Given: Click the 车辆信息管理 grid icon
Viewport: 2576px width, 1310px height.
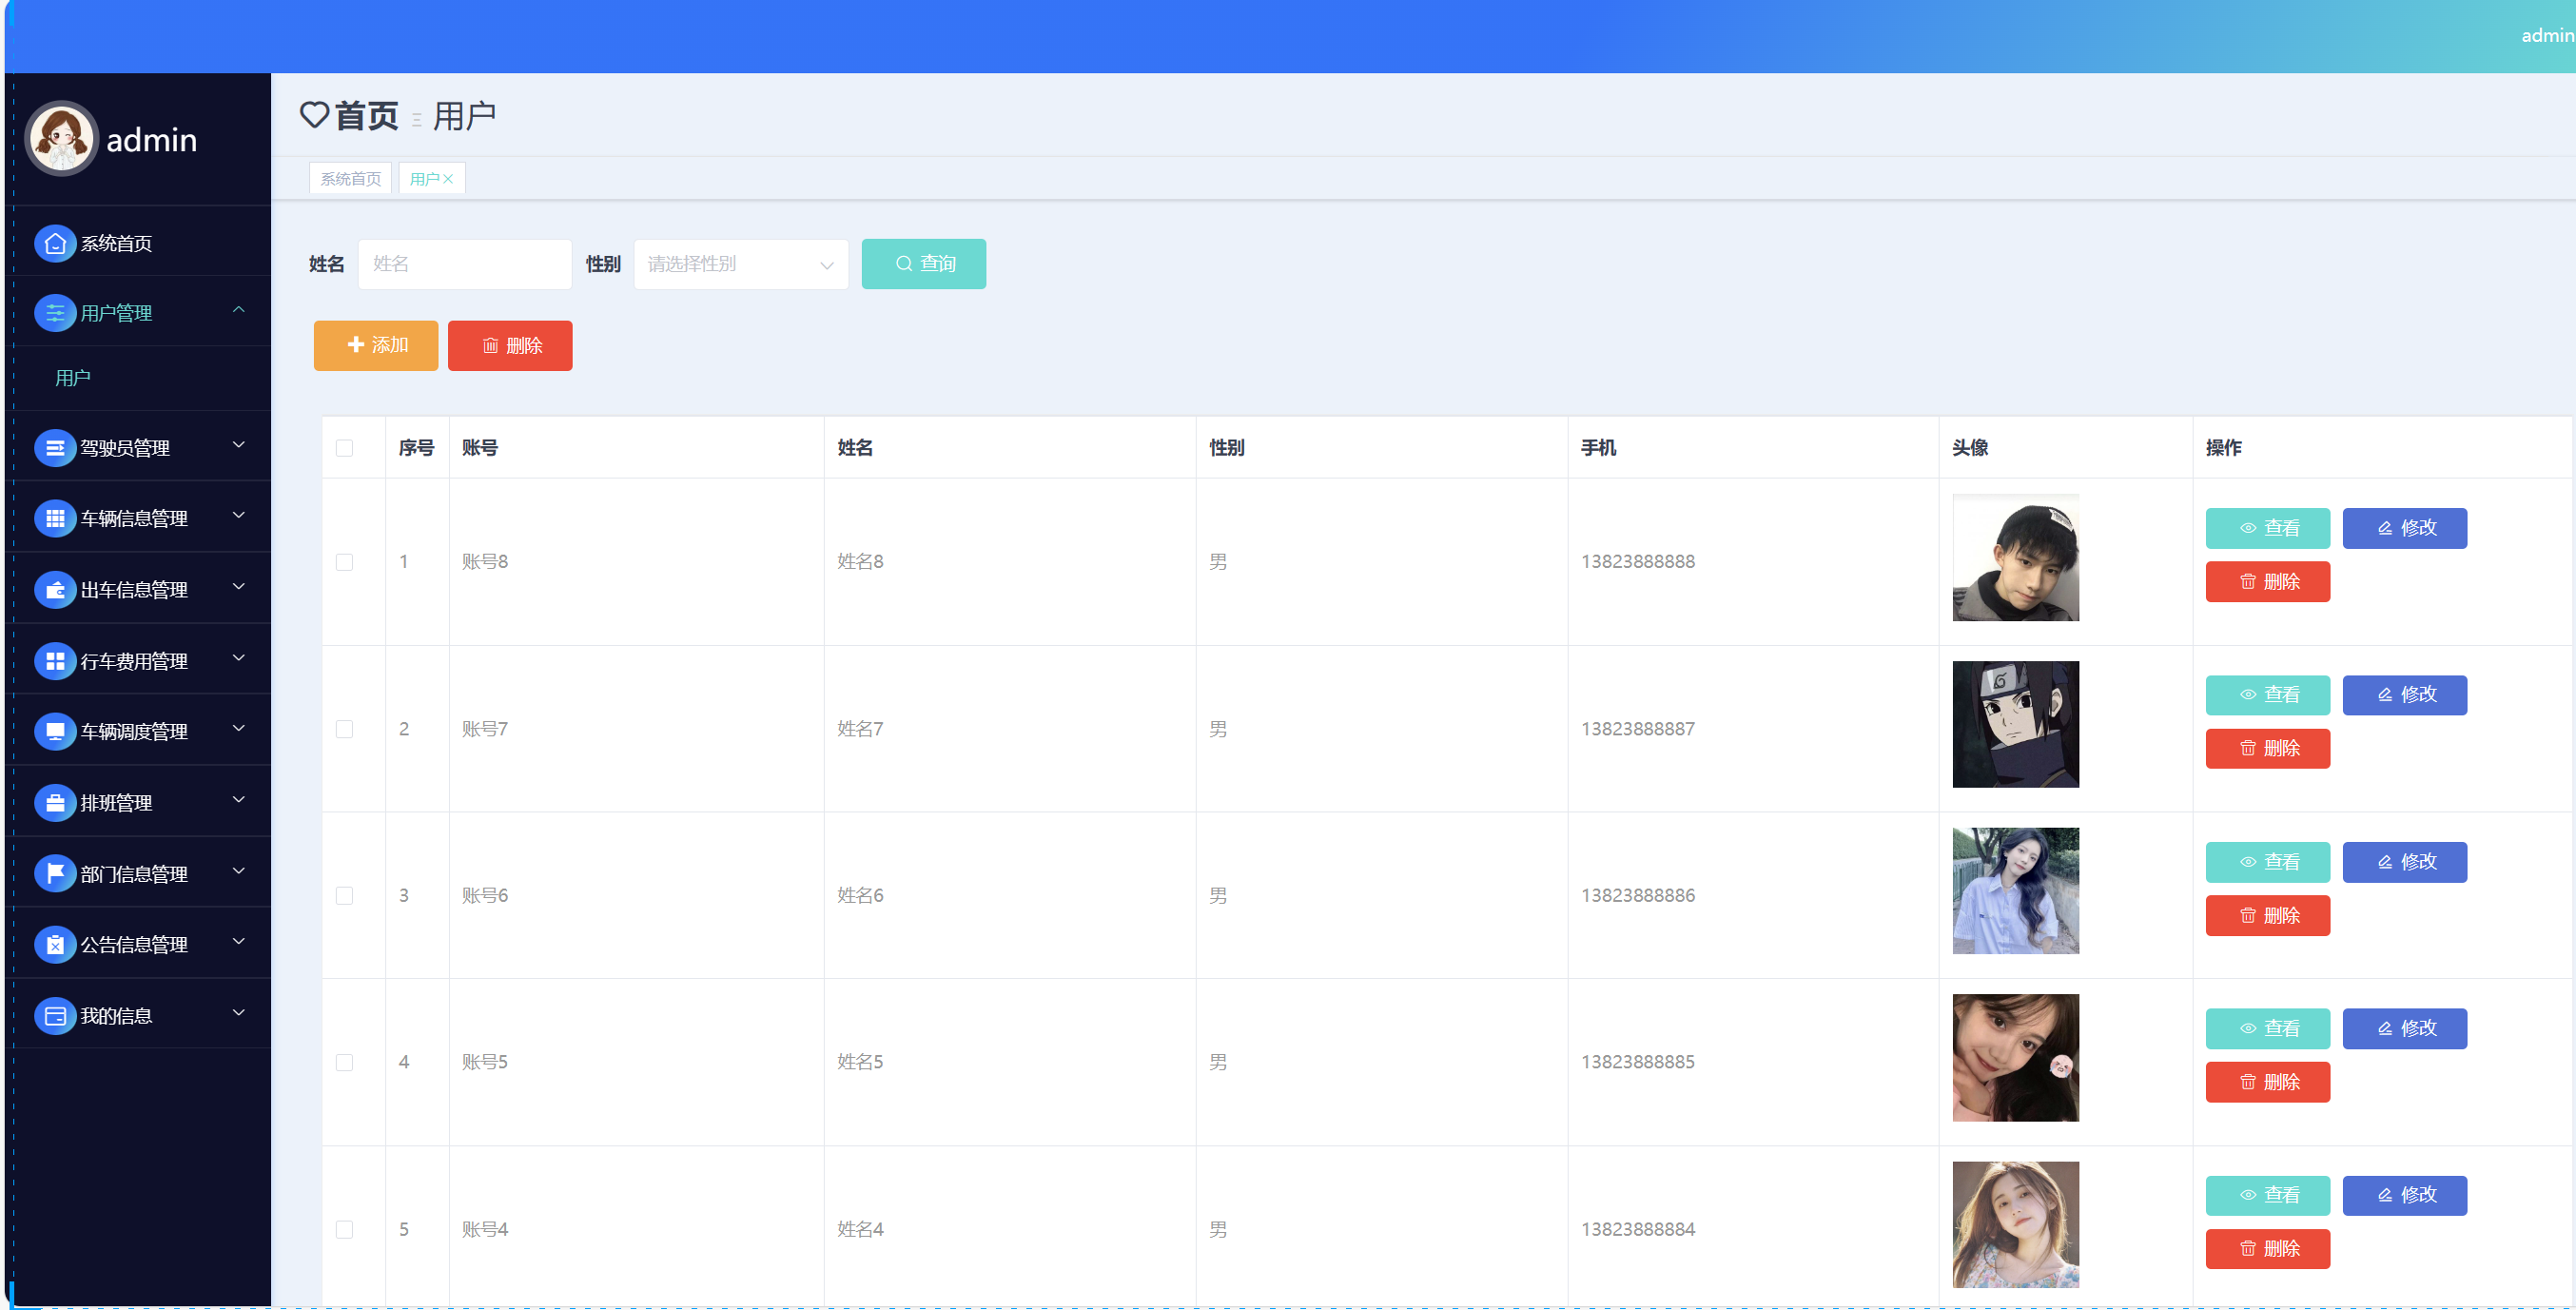Looking at the screenshot, I should [x=55, y=518].
